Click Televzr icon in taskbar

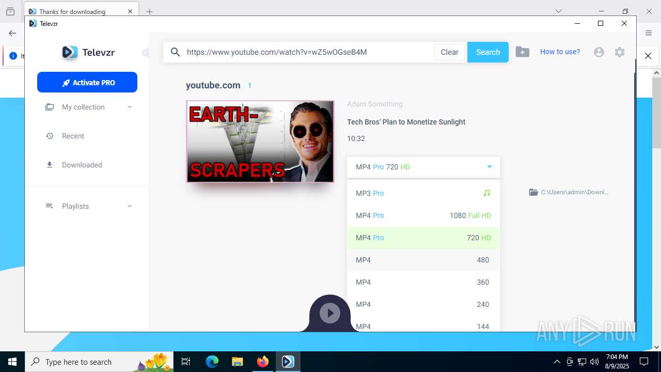pyautogui.click(x=288, y=362)
